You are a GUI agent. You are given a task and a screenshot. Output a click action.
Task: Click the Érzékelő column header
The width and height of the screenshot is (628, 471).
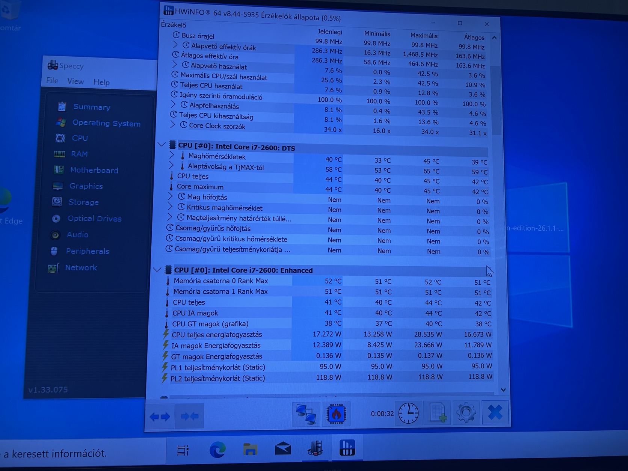point(174,25)
